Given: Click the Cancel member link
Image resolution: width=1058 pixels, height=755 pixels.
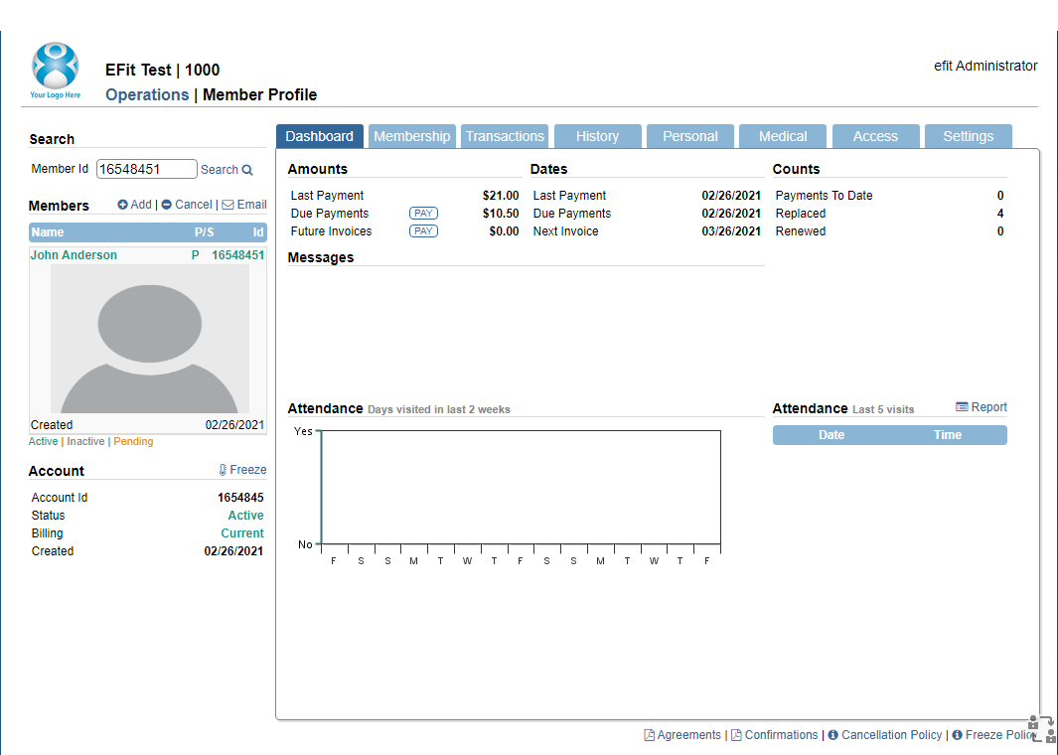Looking at the screenshot, I should coord(193,205).
